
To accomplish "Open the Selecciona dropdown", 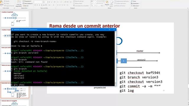I will coord(135,6).
